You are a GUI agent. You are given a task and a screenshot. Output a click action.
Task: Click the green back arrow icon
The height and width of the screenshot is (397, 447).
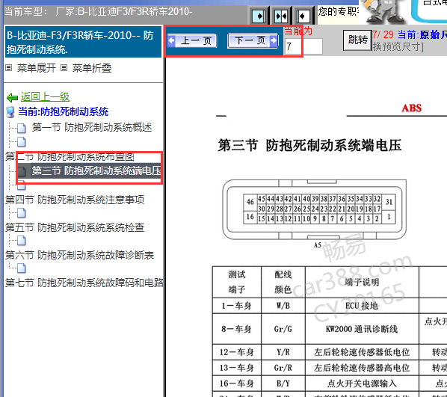pos(12,98)
